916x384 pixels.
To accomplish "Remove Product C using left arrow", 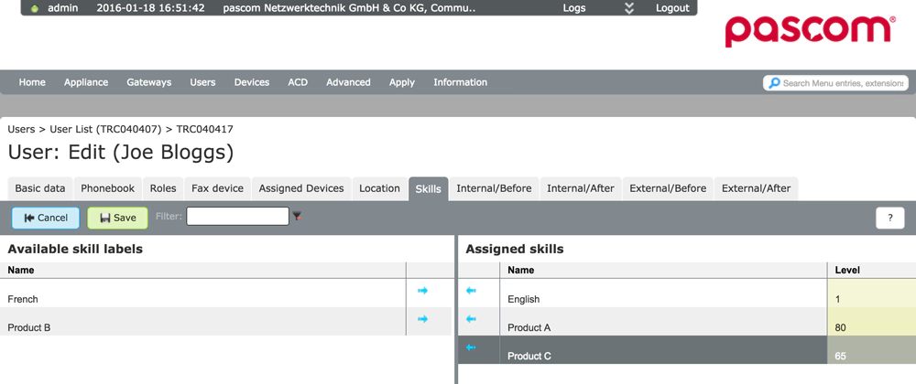I will tap(471, 347).
